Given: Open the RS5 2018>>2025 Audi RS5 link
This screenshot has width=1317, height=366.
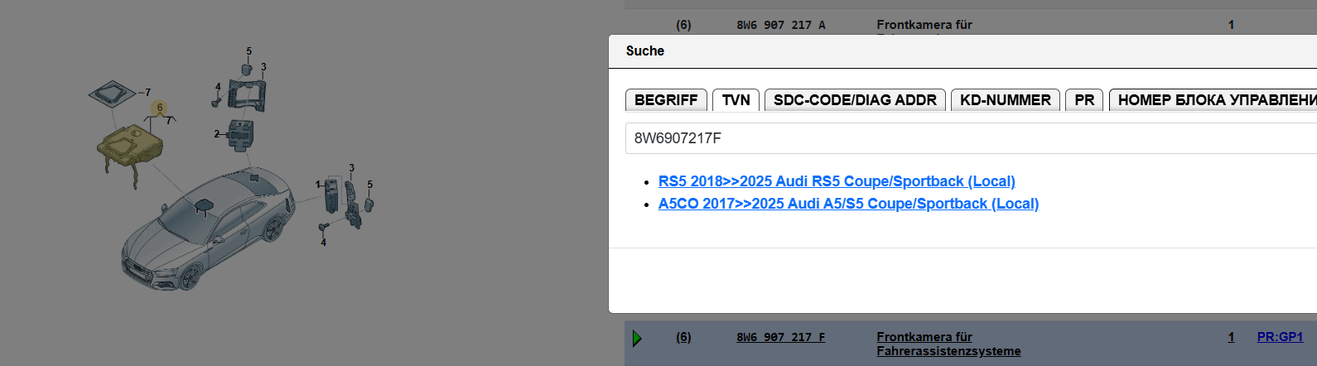Looking at the screenshot, I should (x=837, y=181).
